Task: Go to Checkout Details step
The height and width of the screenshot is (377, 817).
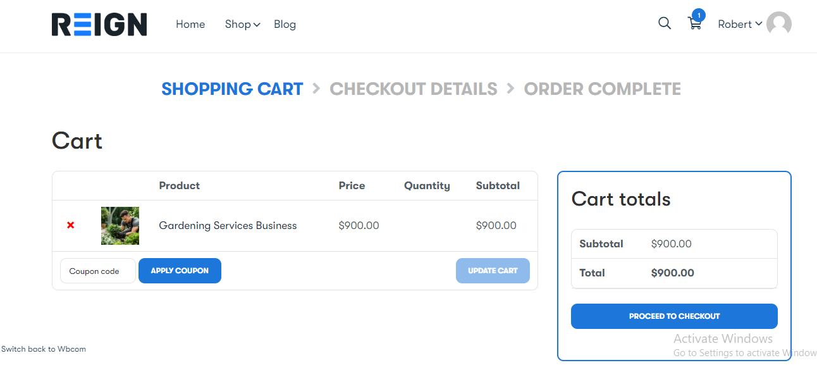Action: click(414, 89)
